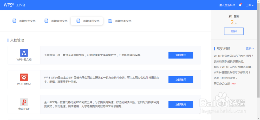Click the WPS Office label text

tap(24, 84)
